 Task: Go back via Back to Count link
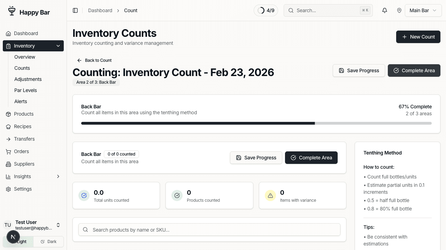[94, 60]
